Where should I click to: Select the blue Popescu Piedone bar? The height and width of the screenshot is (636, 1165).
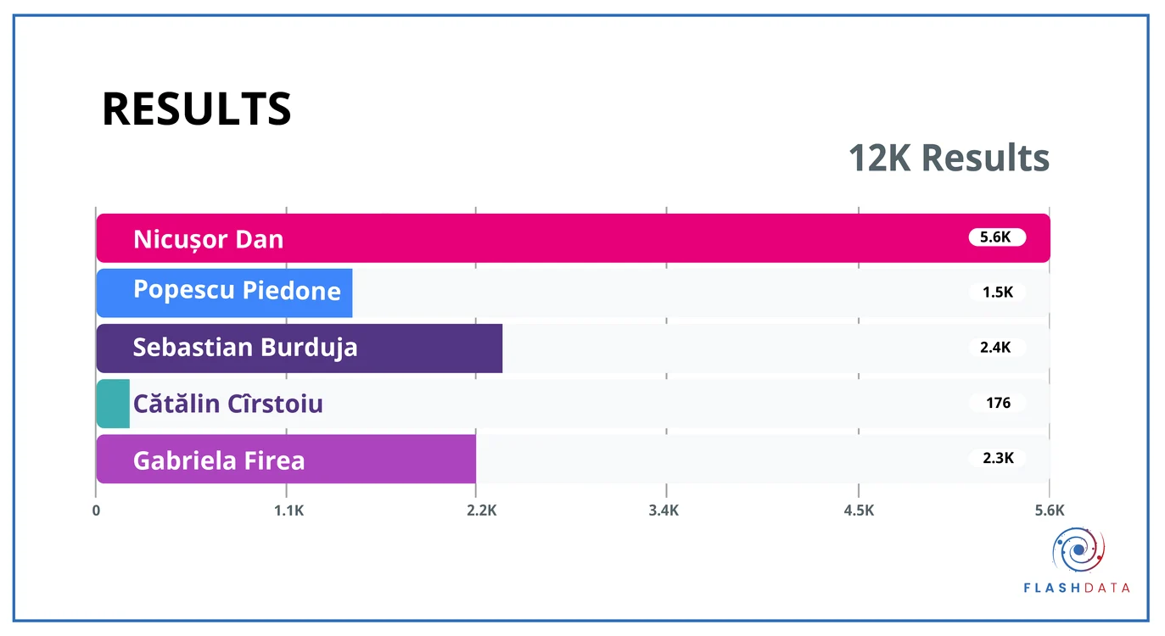point(224,293)
